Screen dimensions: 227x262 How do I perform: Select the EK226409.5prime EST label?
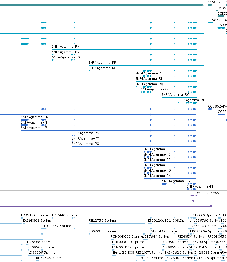tap(179, 258)
